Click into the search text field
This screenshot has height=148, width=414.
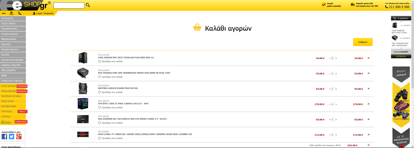pyautogui.click(x=69, y=5)
